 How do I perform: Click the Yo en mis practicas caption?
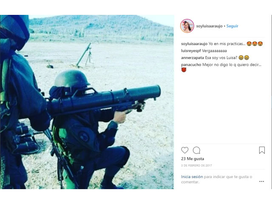coord(227,44)
